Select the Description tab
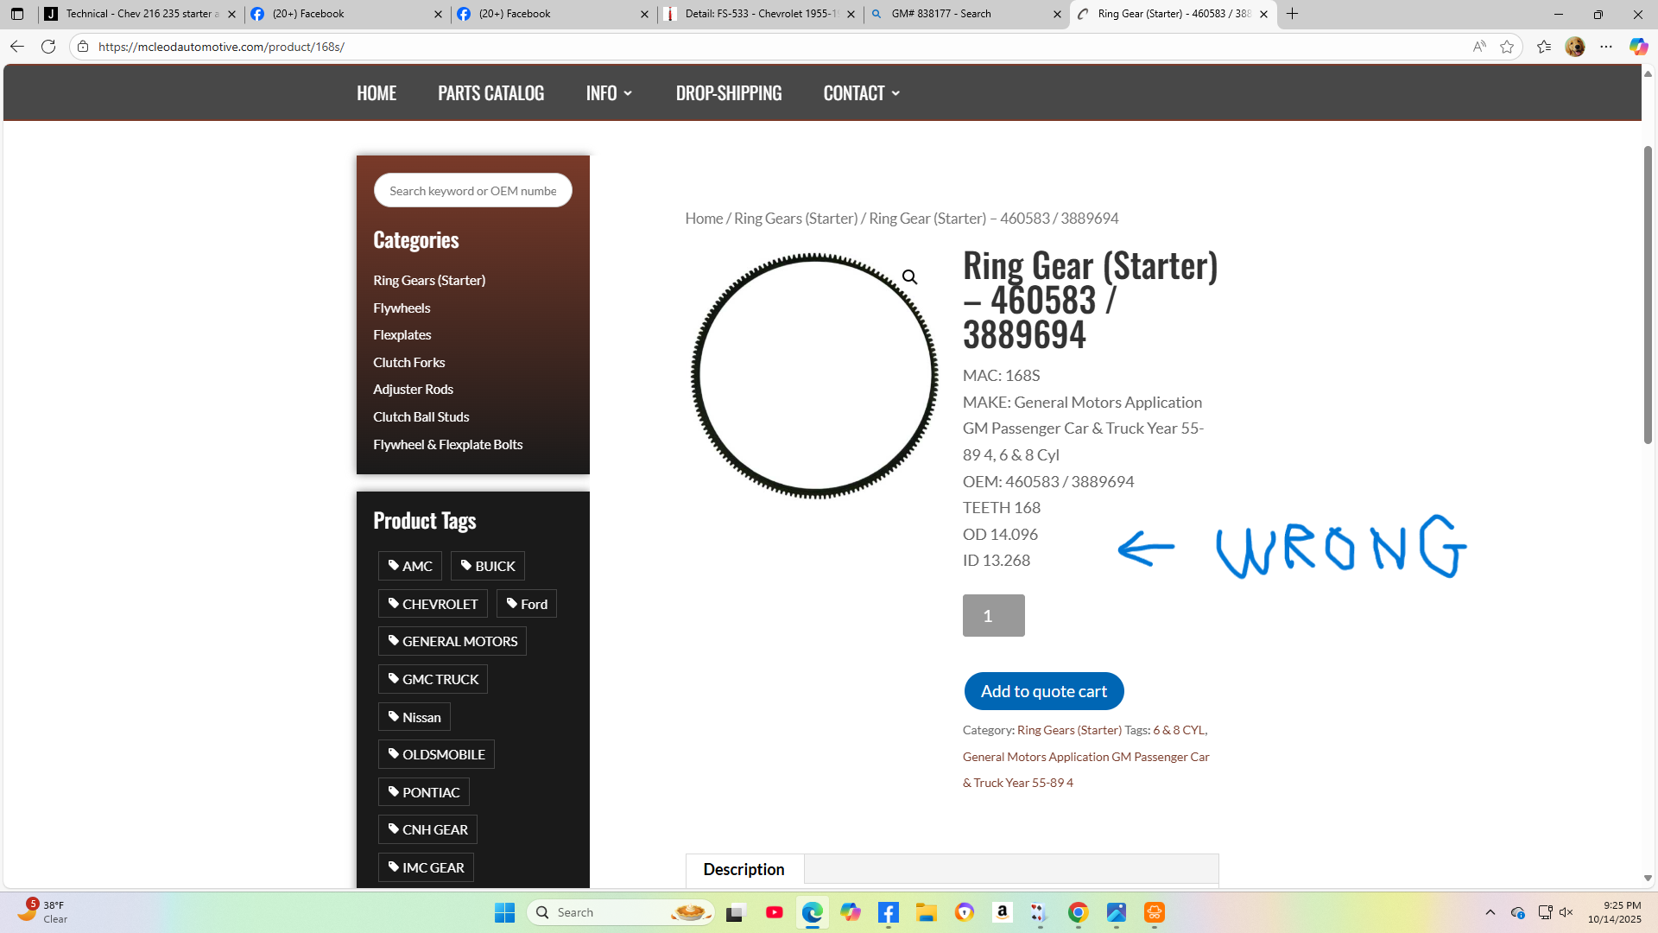 click(744, 869)
